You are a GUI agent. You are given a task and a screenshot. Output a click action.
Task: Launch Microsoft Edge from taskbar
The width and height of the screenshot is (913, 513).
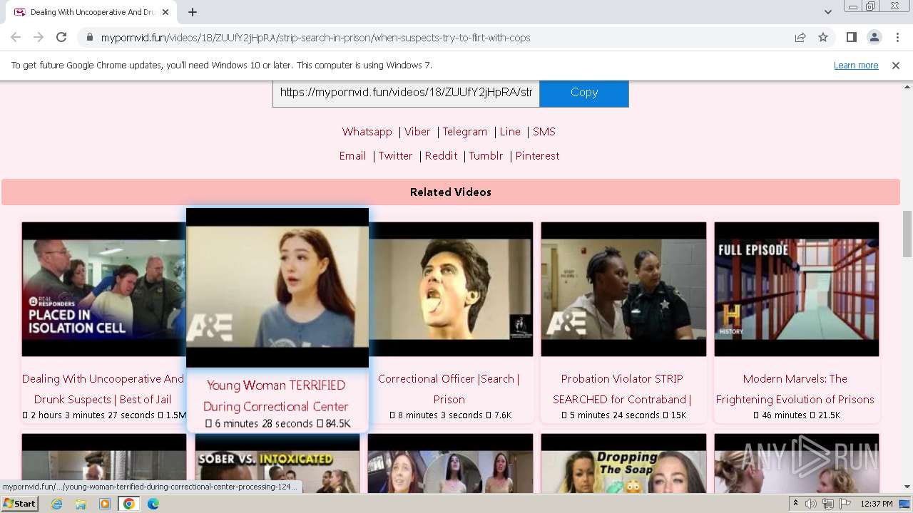(153, 504)
